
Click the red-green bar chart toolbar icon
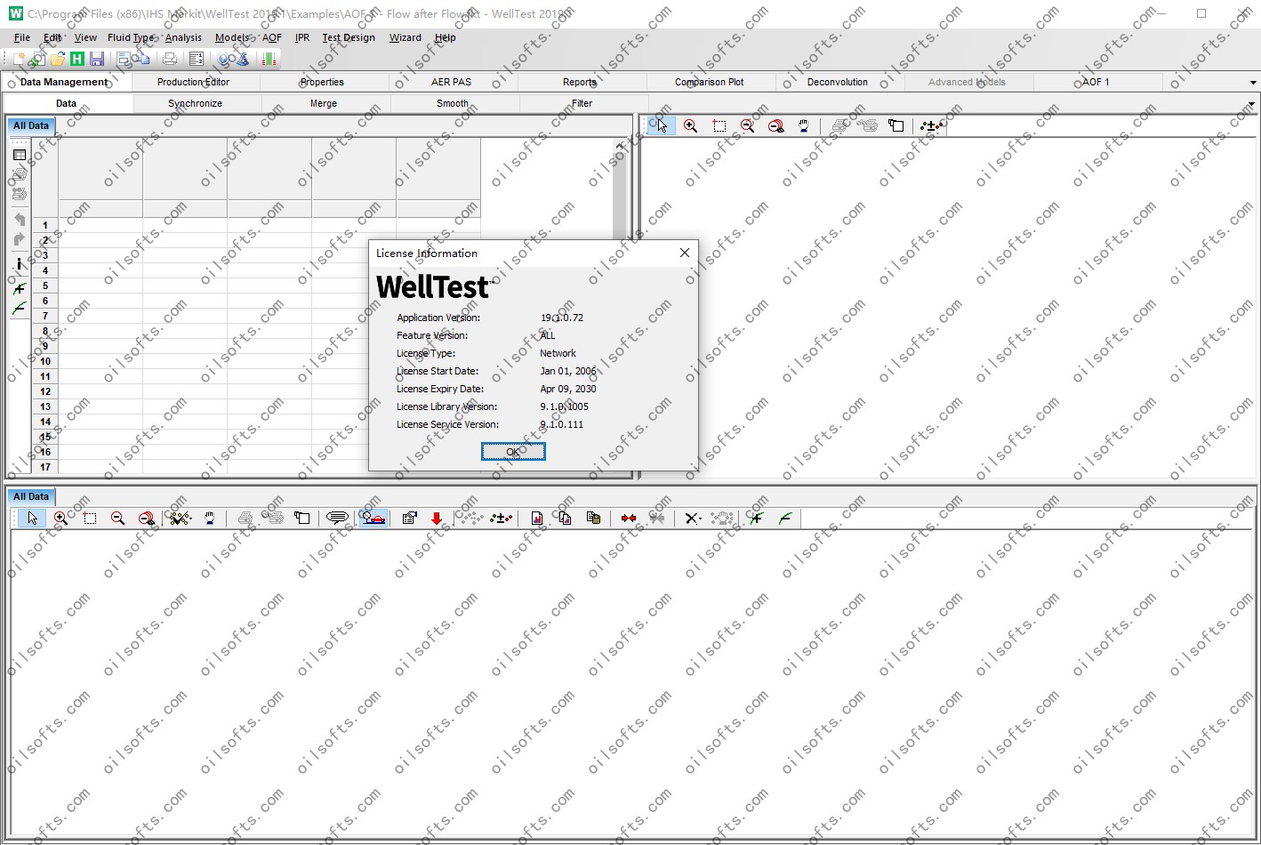(269, 59)
